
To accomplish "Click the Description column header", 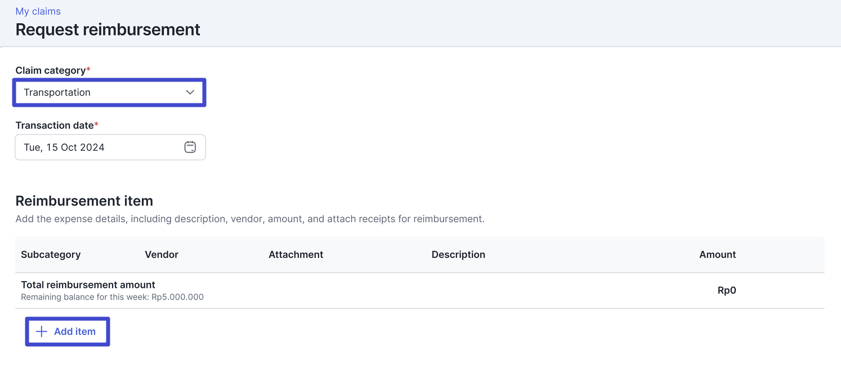I will click(x=458, y=255).
